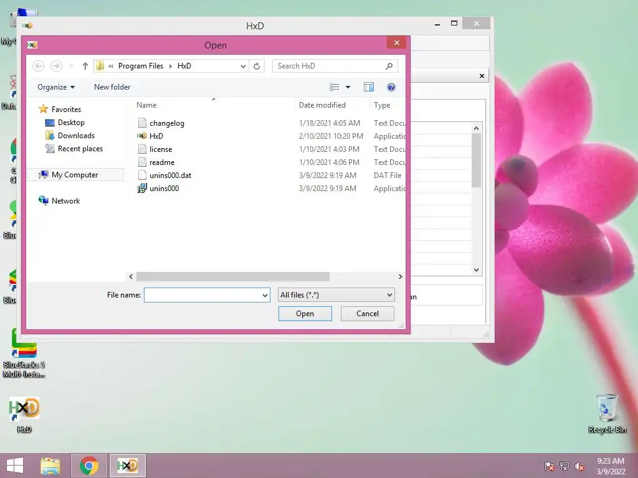Click in the File name input field

point(202,295)
